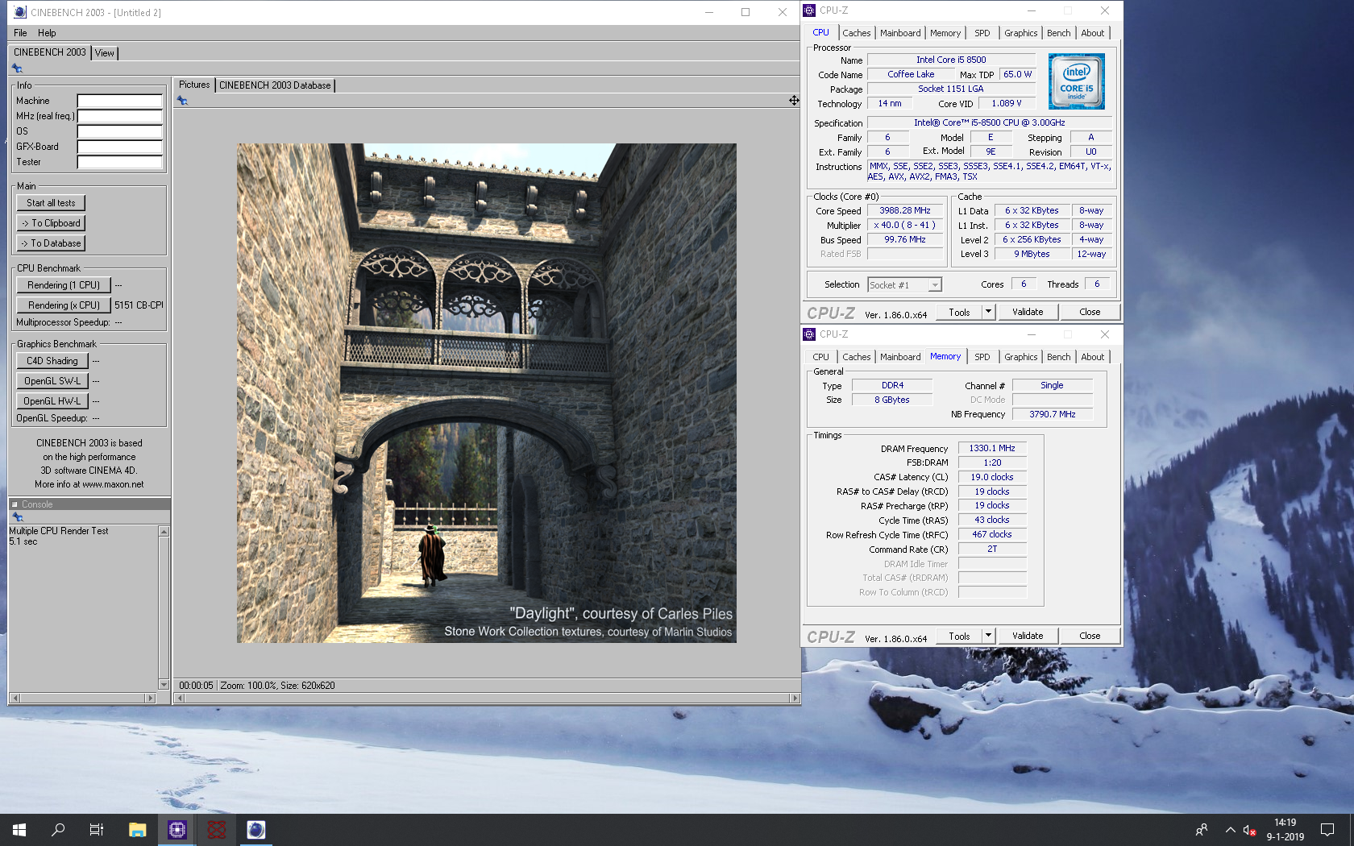Click the To Clipboard button
Image resolution: width=1354 pixels, height=846 pixels.
[51, 223]
